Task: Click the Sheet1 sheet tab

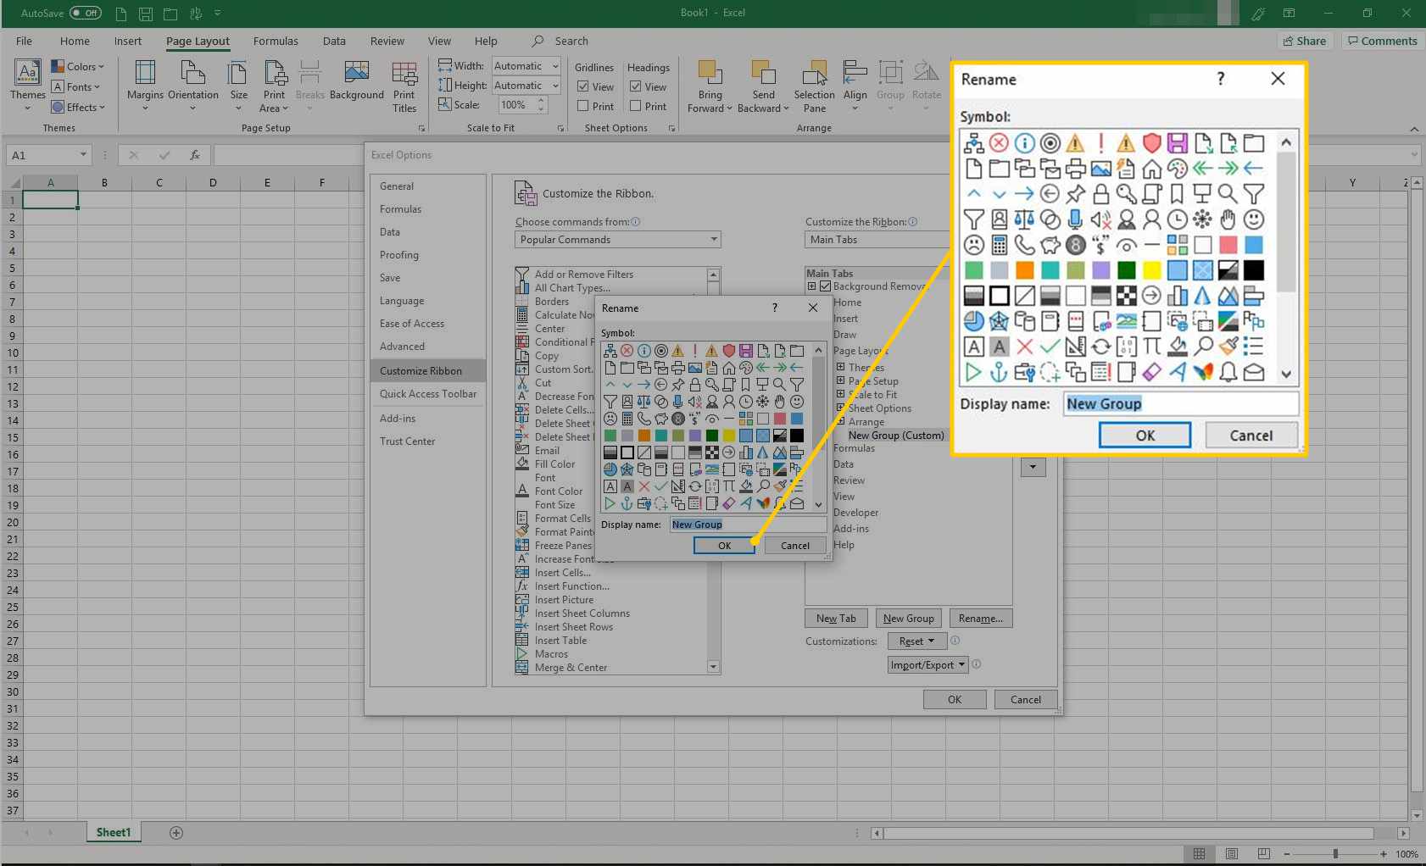Action: (x=114, y=833)
